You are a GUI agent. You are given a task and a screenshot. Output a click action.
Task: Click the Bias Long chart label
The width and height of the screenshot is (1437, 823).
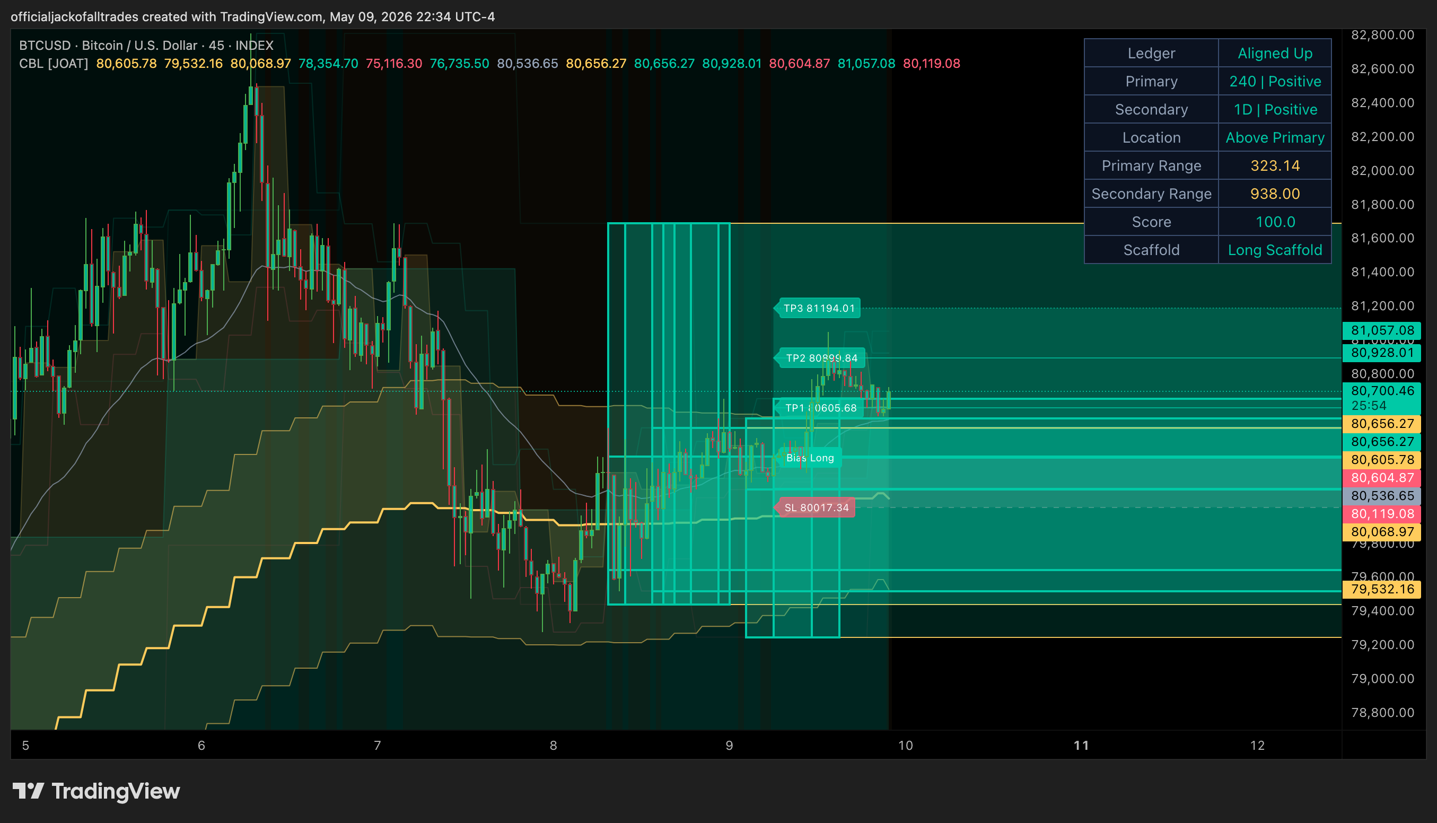(x=808, y=458)
